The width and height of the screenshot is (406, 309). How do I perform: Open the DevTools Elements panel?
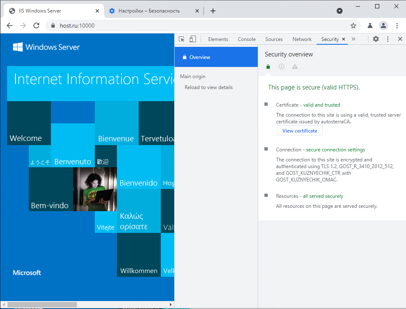pos(218,39)
